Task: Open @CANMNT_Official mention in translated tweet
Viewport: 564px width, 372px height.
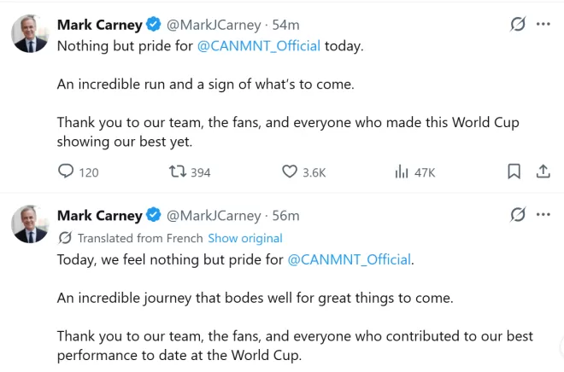Action: pos(349,259)
